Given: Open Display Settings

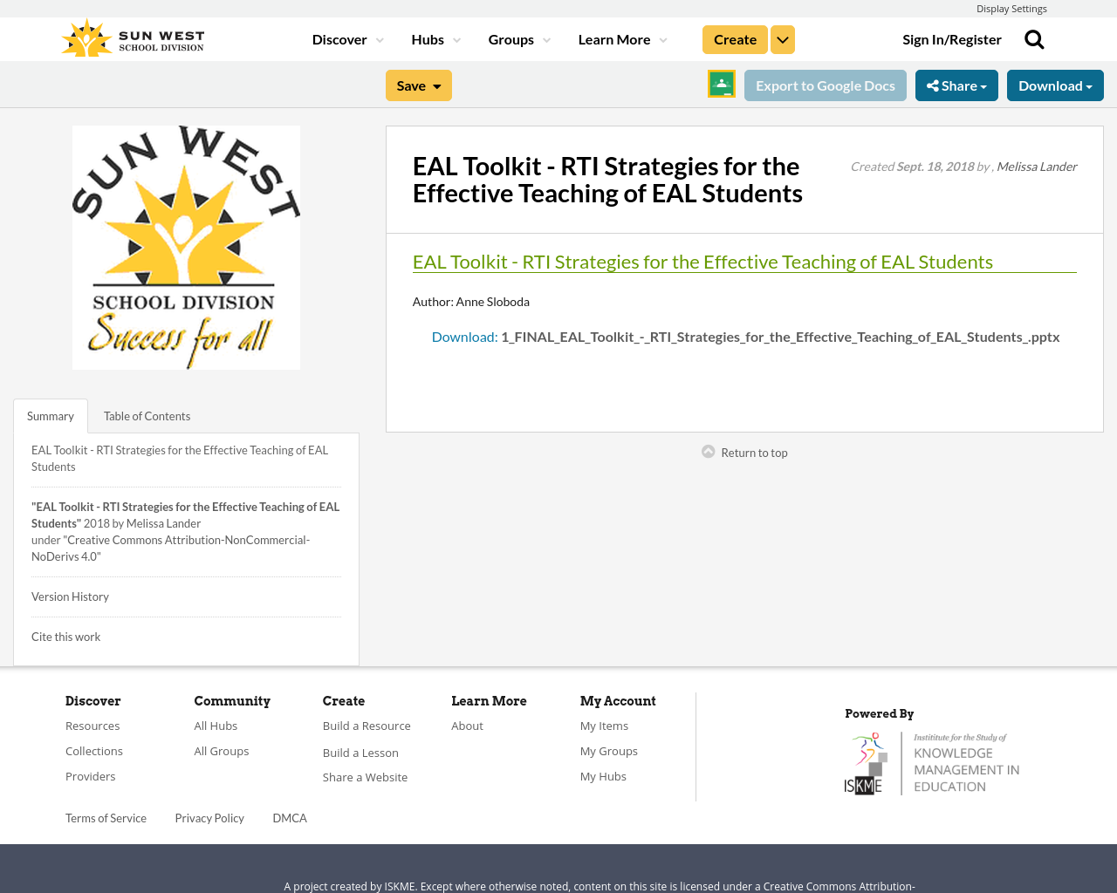Looking at the screenshot, I should (x=1011, y=8).
